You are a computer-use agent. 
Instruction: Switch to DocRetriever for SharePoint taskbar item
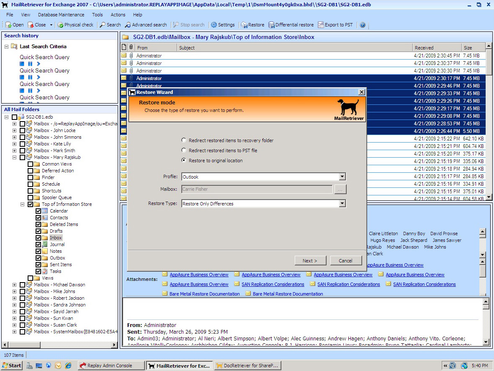[x=248, y=366]
